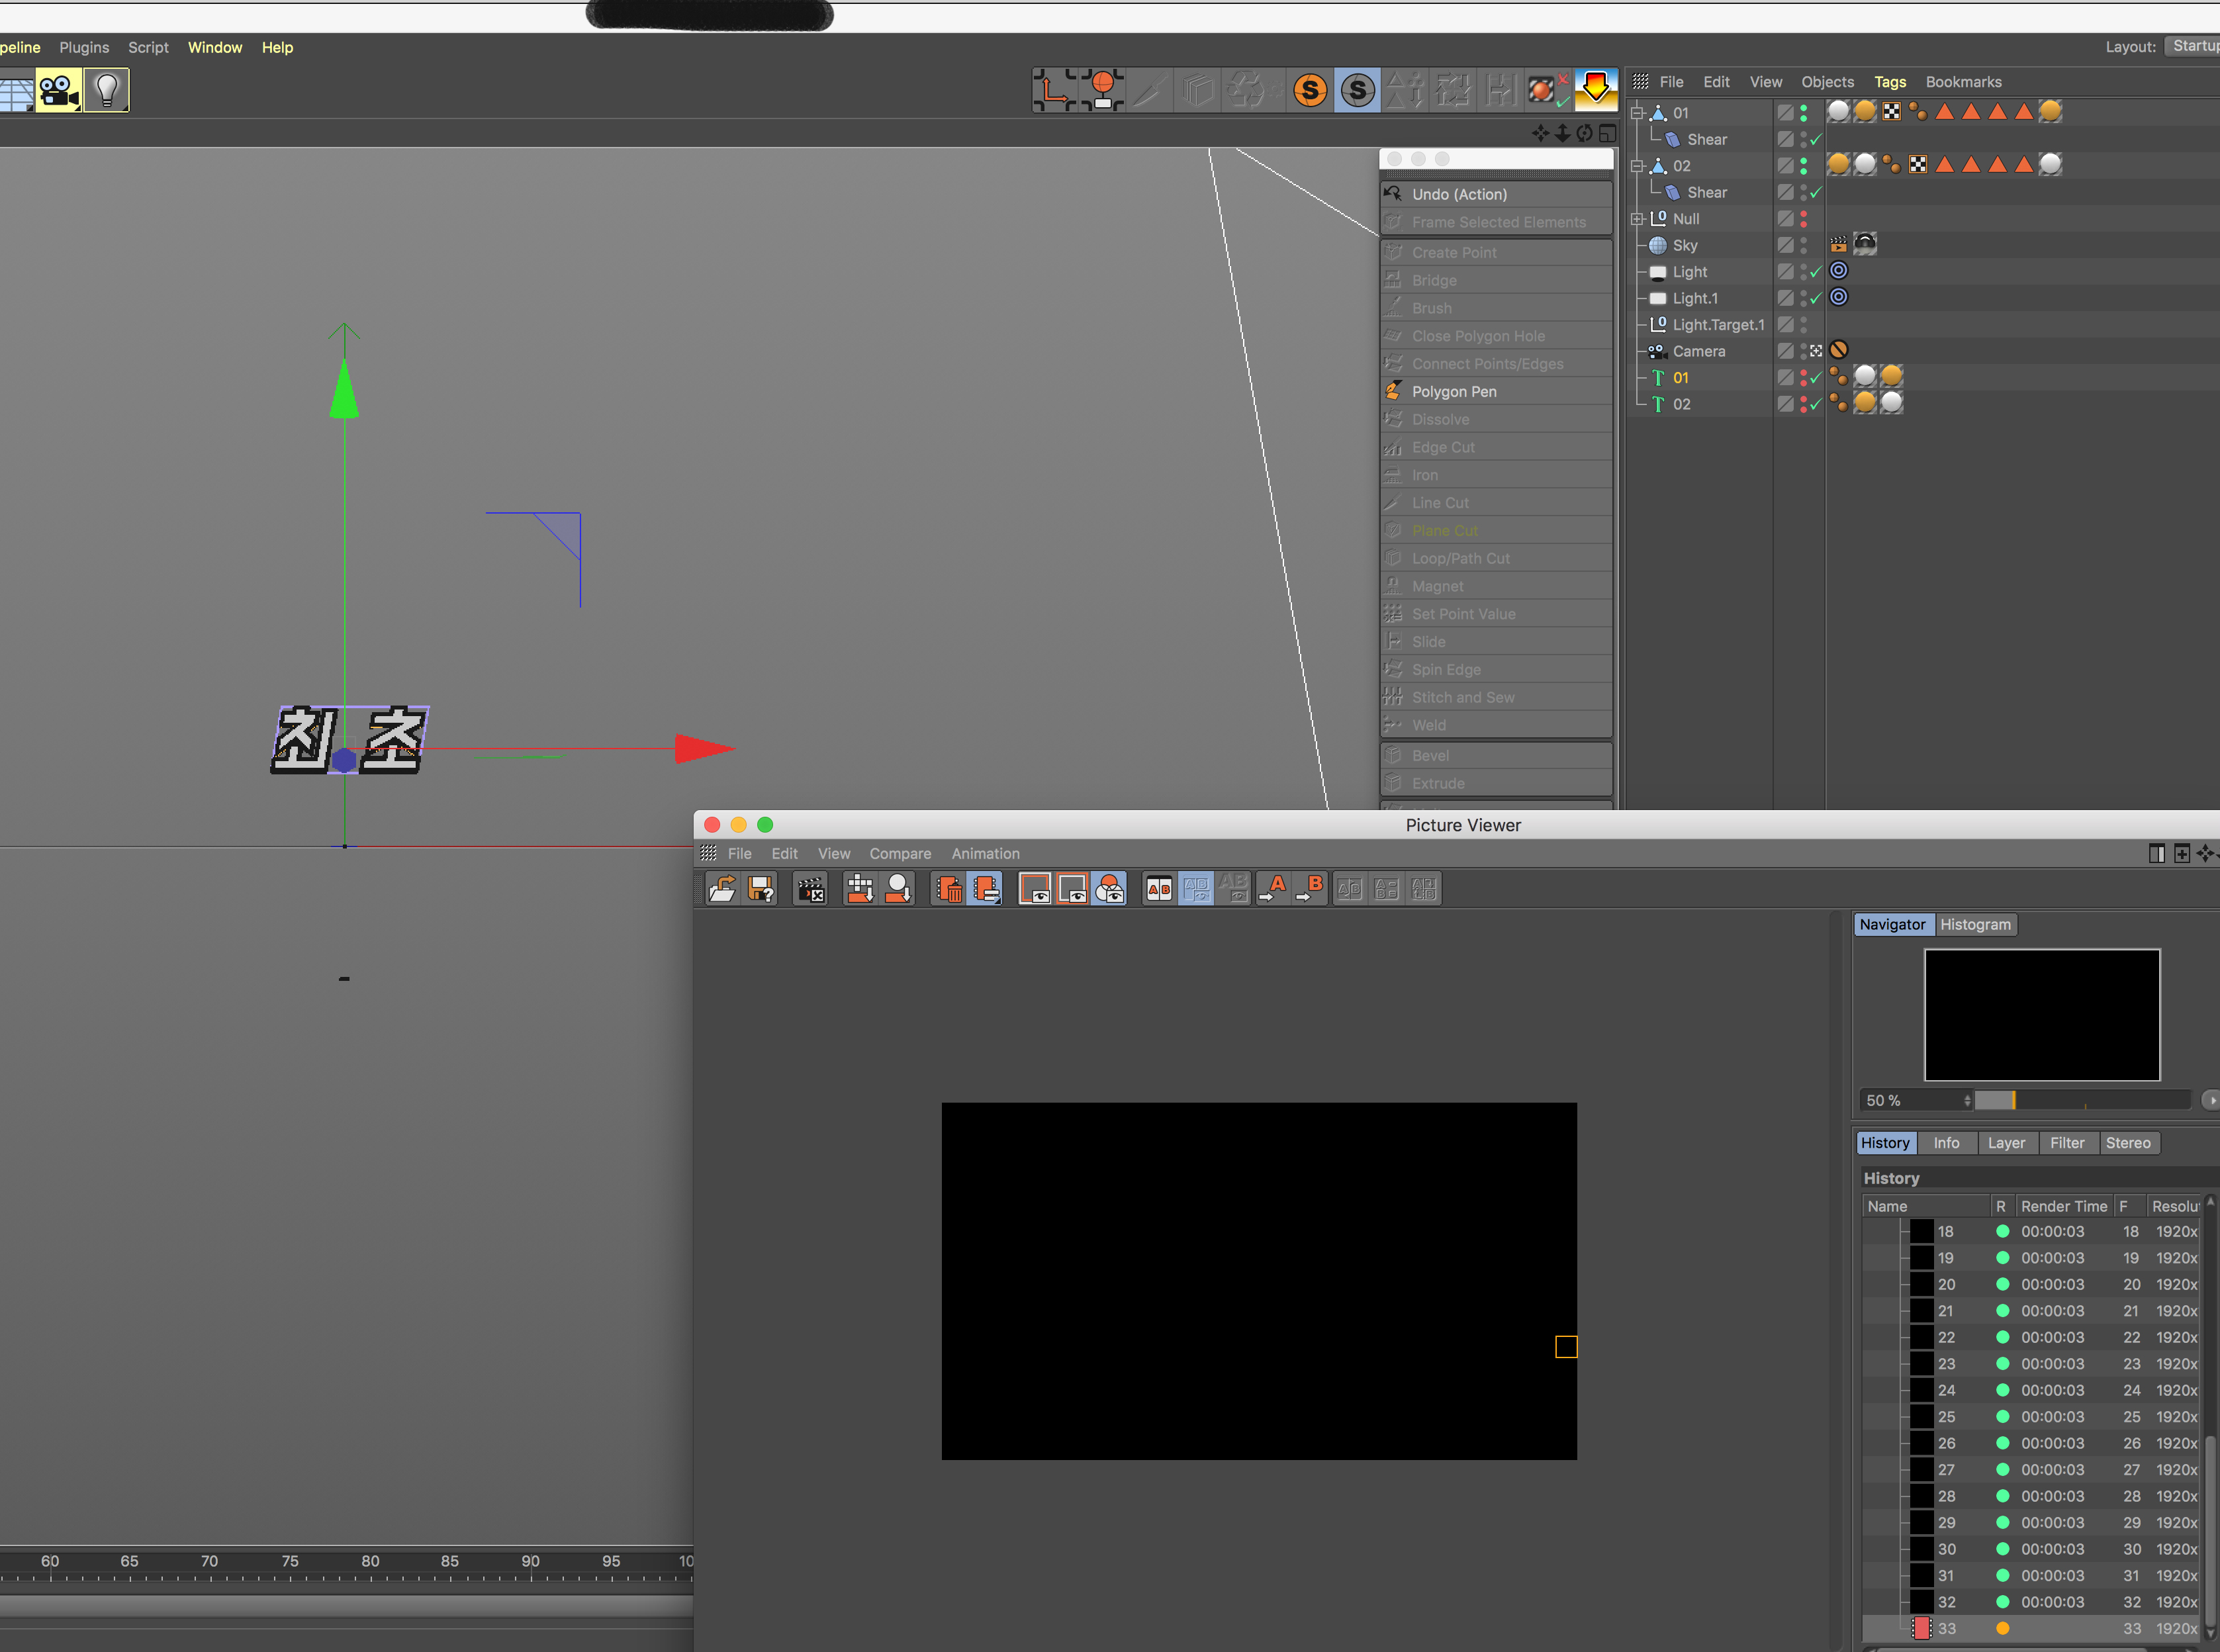Click the Camera protection tag icon
Viewport: 2220px width, 1652px height.
coord(1838,350)
